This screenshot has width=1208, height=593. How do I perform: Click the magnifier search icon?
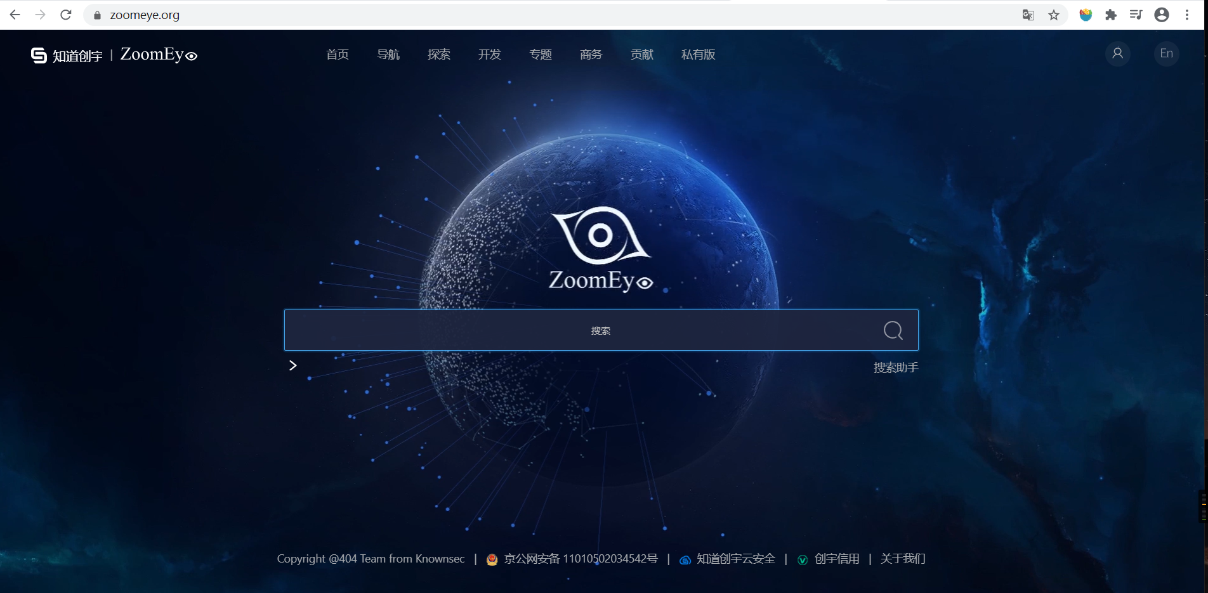coord(893,330)
